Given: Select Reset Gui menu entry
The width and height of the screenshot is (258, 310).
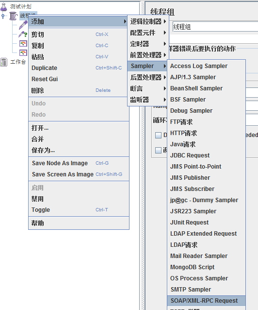Looking at the screenshot, I should pos(78,79).
